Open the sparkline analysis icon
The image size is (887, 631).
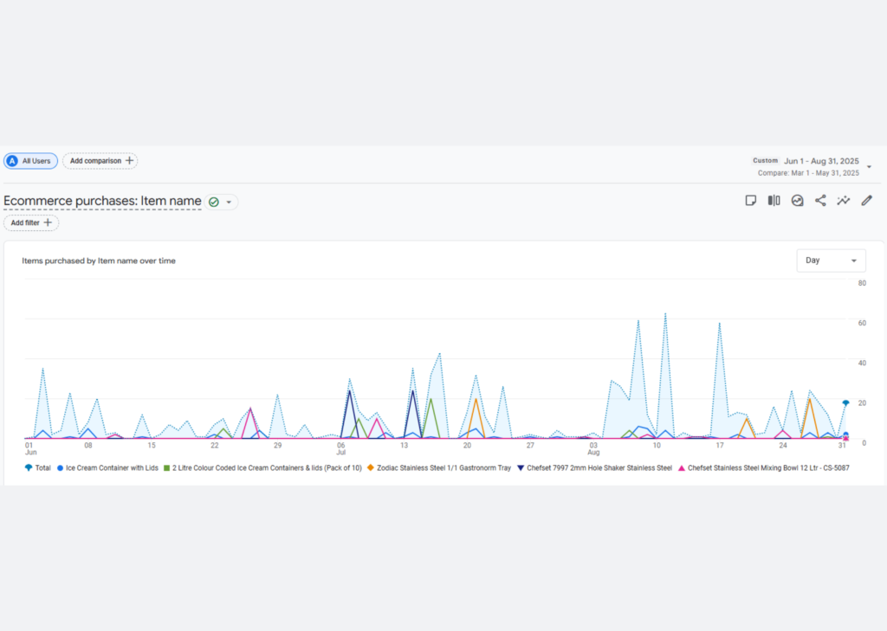844,201
